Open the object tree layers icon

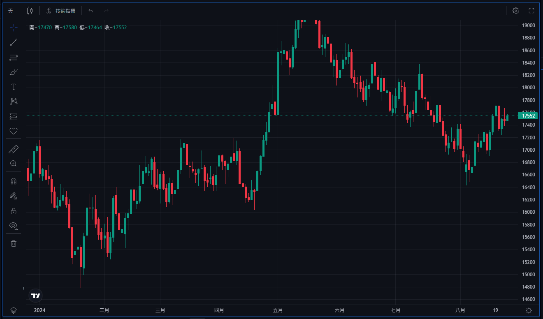14,310
